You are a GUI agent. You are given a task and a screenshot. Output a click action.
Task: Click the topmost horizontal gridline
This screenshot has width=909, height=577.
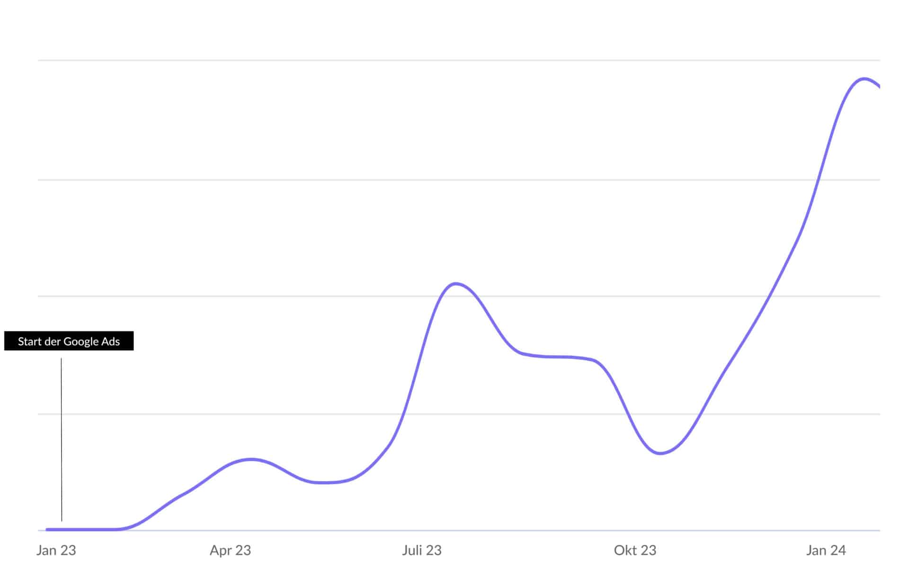(459, 60)
